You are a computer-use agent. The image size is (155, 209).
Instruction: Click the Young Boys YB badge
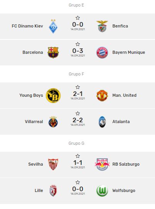tap(53, 96)
